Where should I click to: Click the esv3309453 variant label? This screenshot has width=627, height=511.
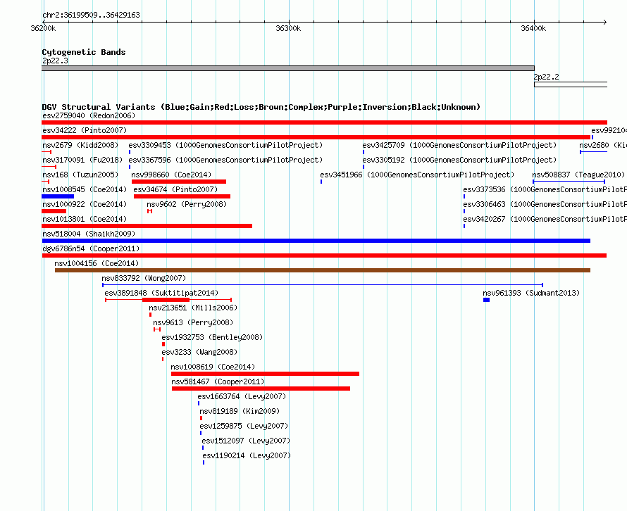(x=225, y=145)
